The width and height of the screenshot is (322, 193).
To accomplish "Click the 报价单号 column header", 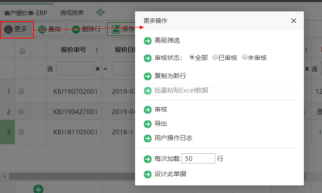I will pyautogui.click(x=74, y=49).
